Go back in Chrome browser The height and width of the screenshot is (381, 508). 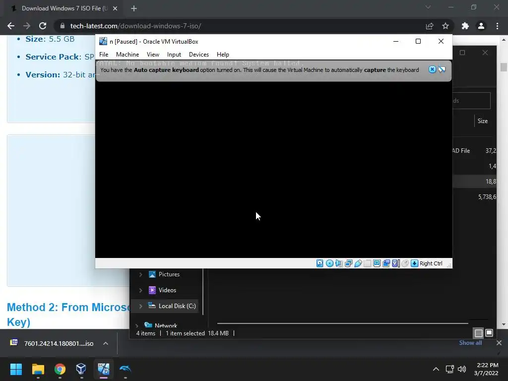11,26
